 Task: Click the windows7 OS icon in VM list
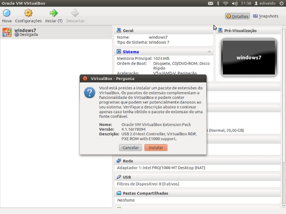pyautogui.click(x=7, y=32)
